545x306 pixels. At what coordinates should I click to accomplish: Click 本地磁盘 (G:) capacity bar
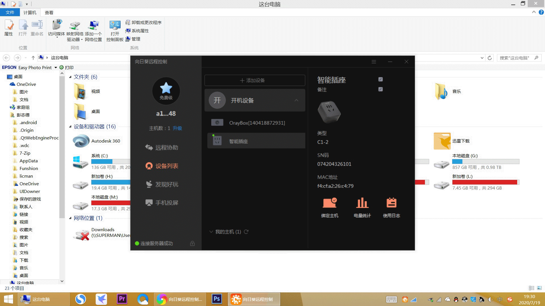[485, 161]
